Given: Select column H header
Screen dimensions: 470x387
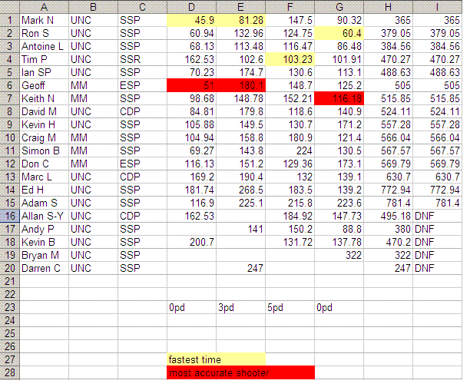Looking at the screenshot, I should coord(388,6).
